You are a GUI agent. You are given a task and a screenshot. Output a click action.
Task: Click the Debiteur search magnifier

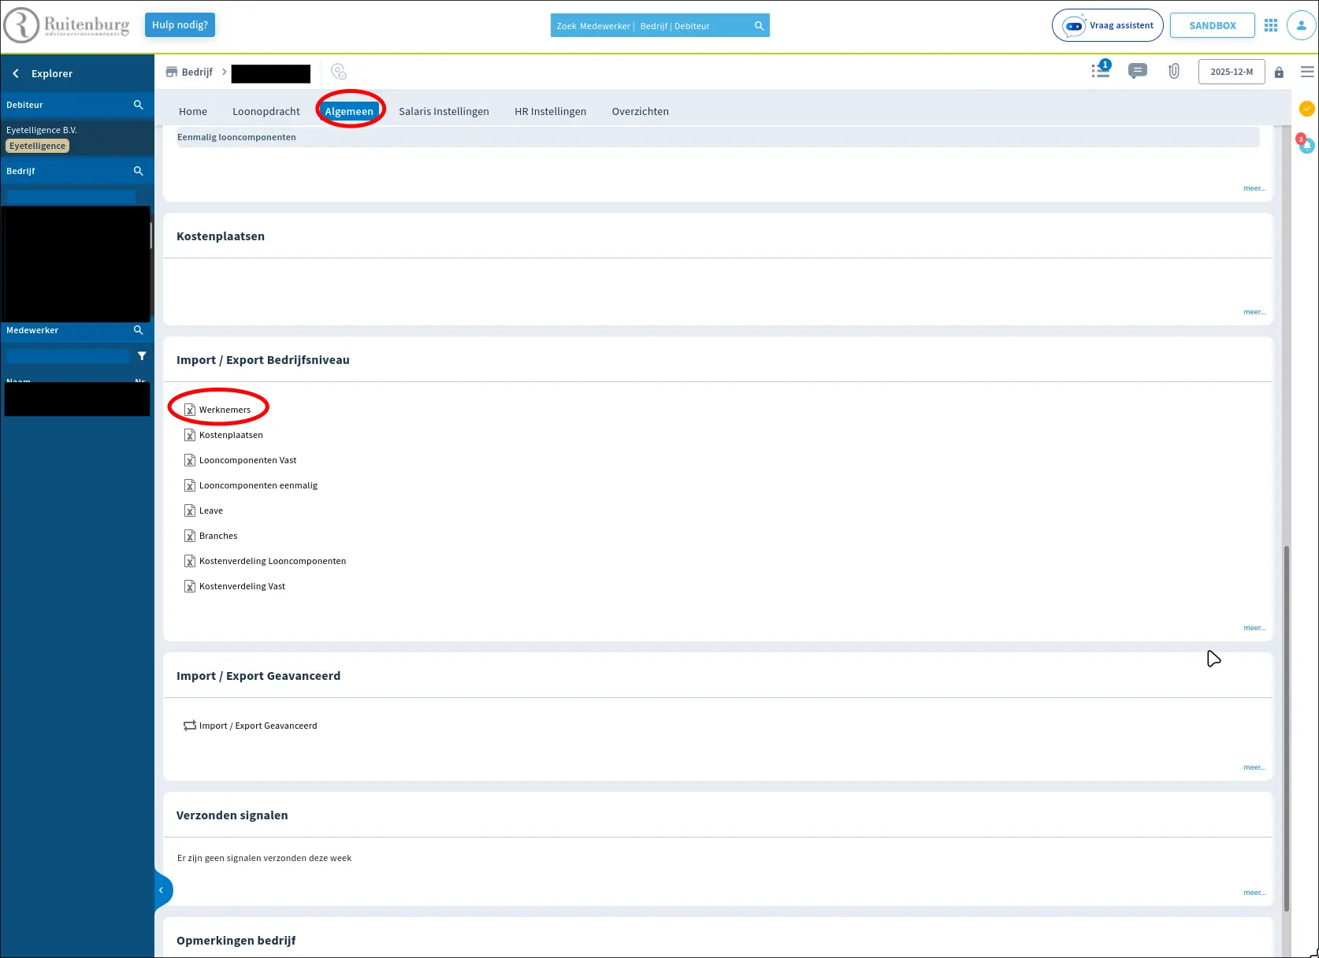[x=139, y=105]
